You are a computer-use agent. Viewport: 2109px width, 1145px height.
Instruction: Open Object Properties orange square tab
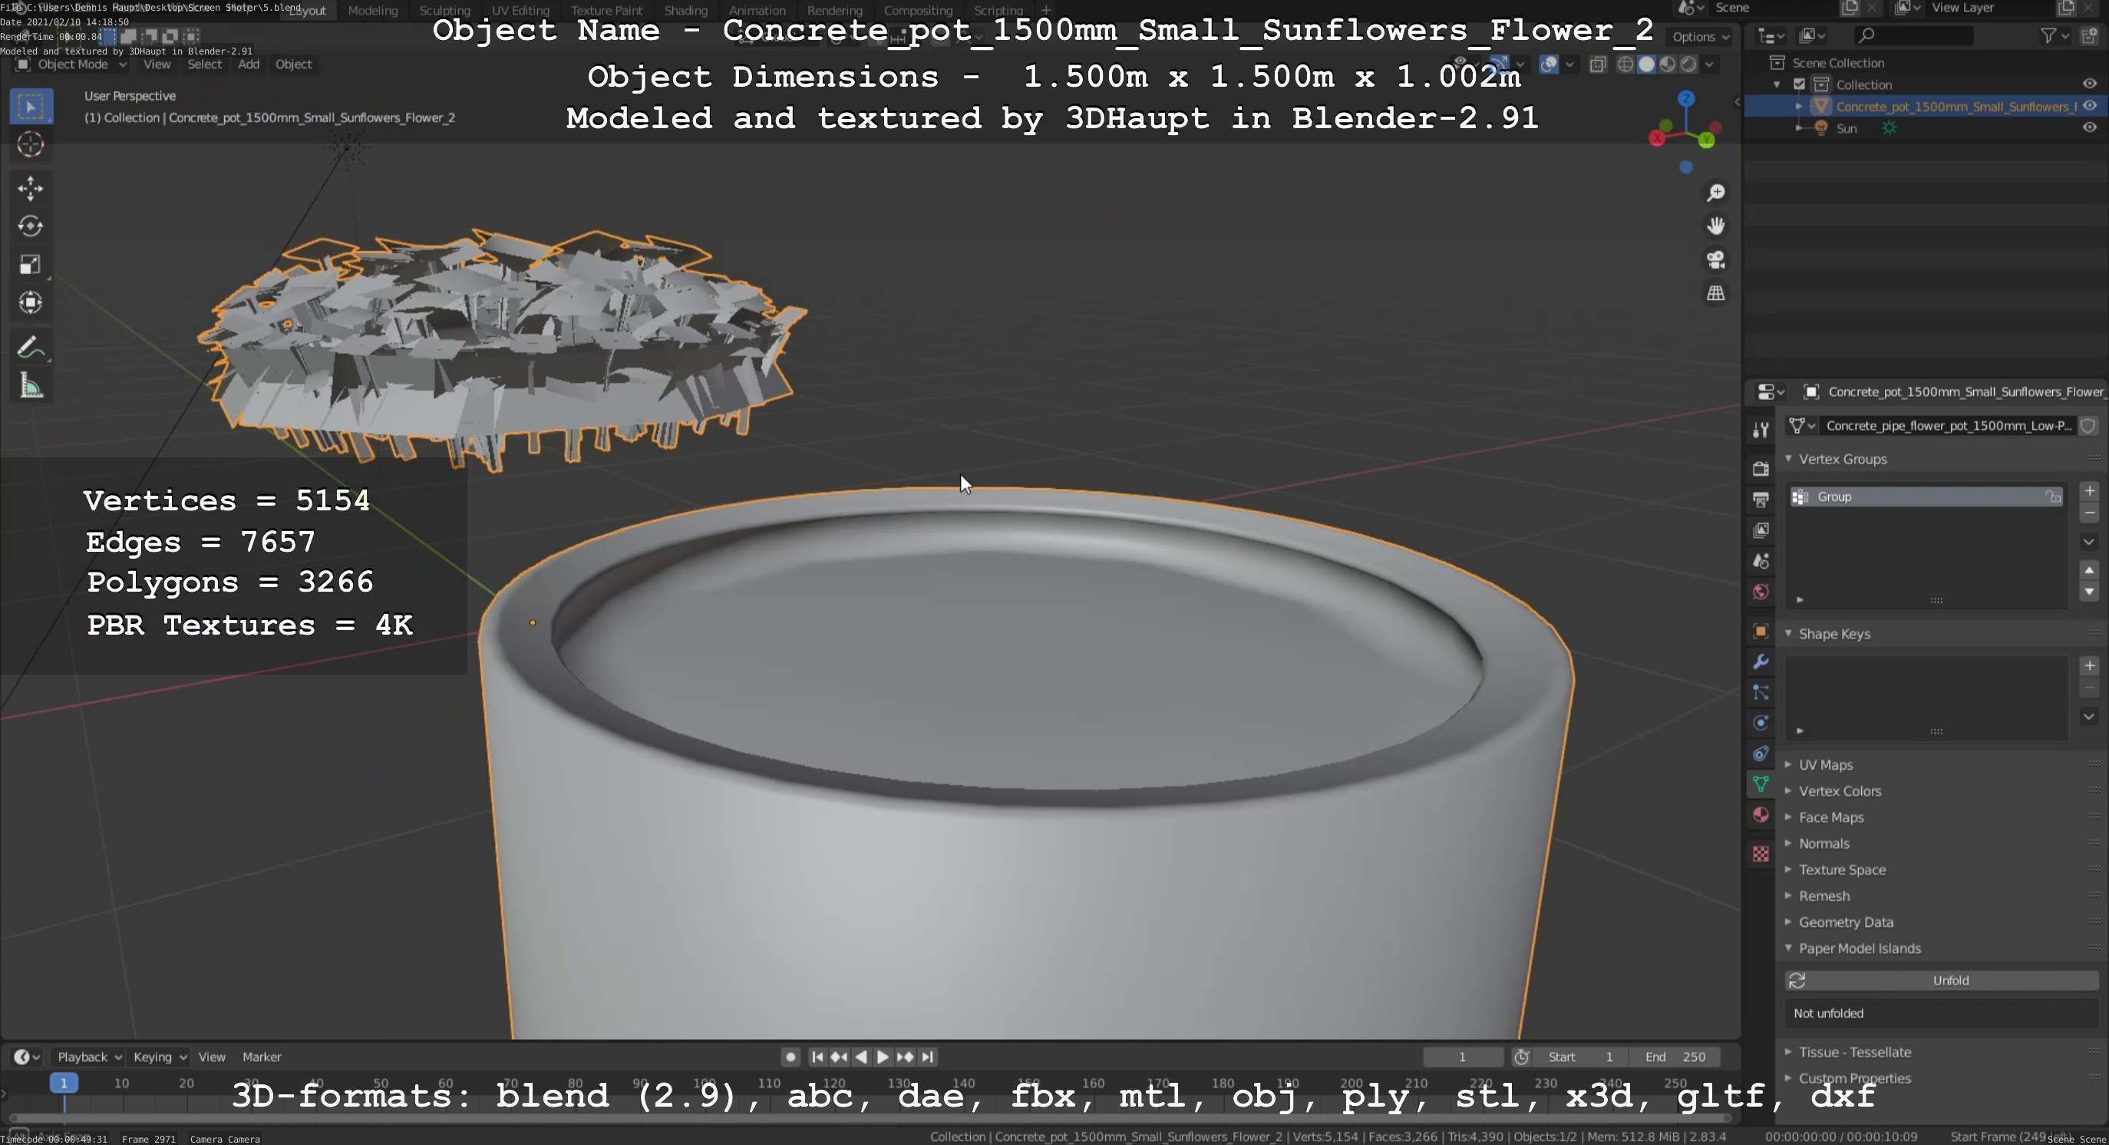pyautogui.click(x=1761, y=631)
